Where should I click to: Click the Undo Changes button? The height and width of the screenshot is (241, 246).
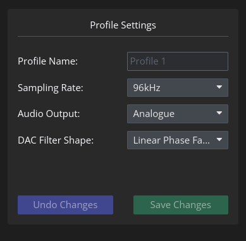tap(65, 205)
